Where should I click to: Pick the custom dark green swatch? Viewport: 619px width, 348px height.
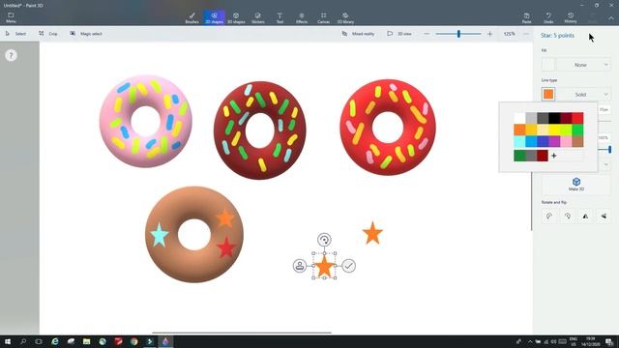(x=519, y=156)
